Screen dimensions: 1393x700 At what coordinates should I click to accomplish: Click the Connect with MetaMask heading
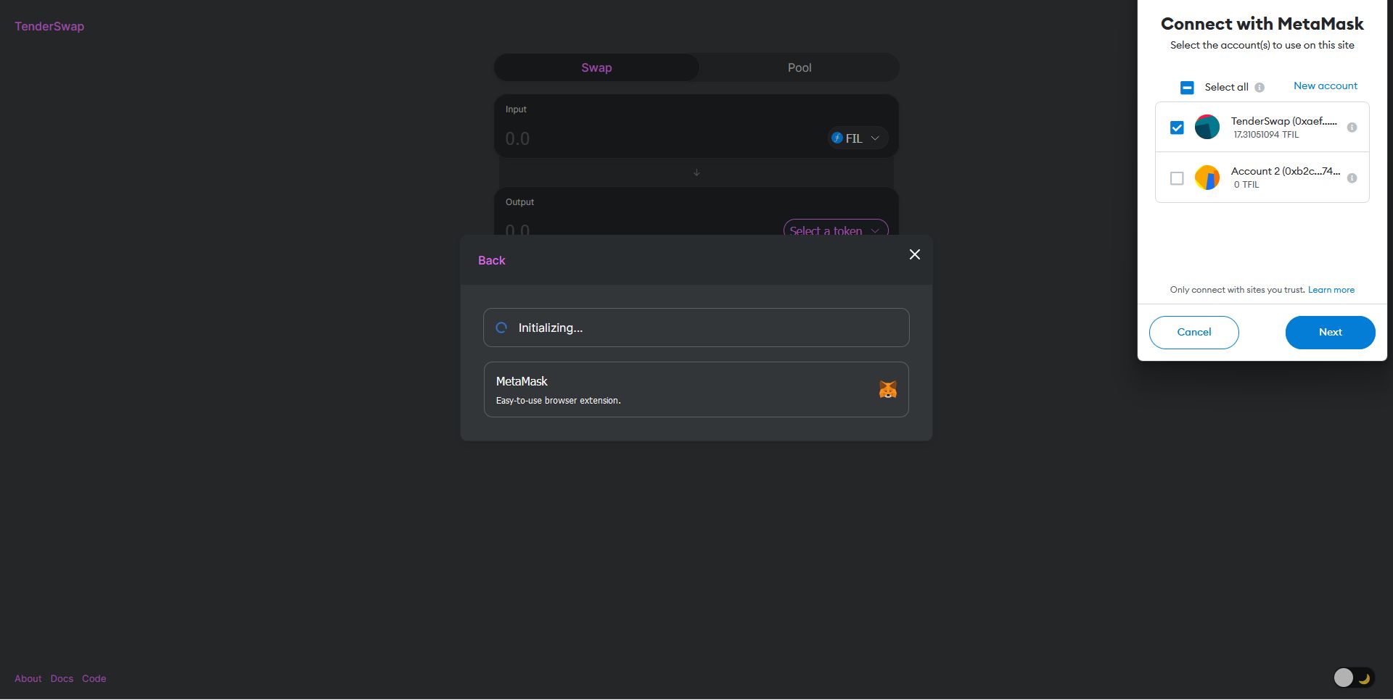point(1262,24)
